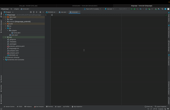Open the Logcat tool window

(x=58, y=107)
